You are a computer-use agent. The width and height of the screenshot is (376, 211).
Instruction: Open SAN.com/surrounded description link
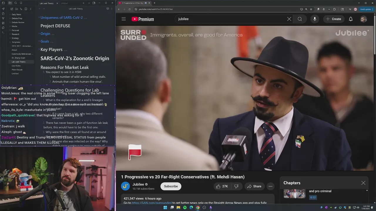152,203
